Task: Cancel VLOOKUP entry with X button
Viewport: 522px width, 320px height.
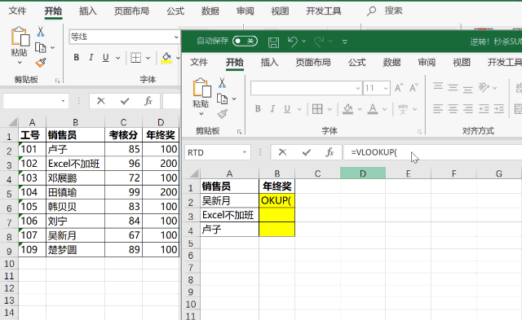Action: [x=282, y=152]
